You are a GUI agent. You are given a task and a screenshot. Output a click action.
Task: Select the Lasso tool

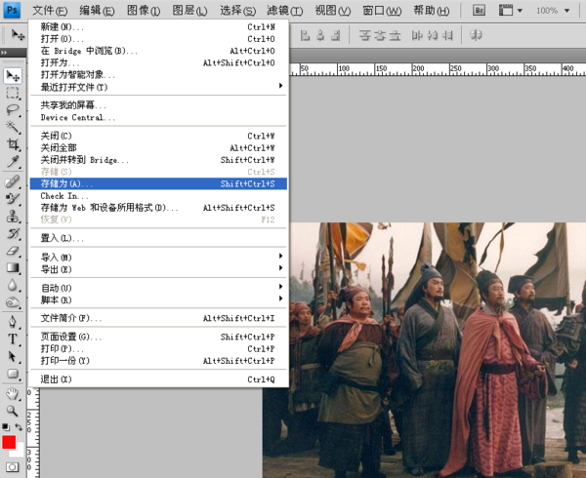click(x=13, y=109)
